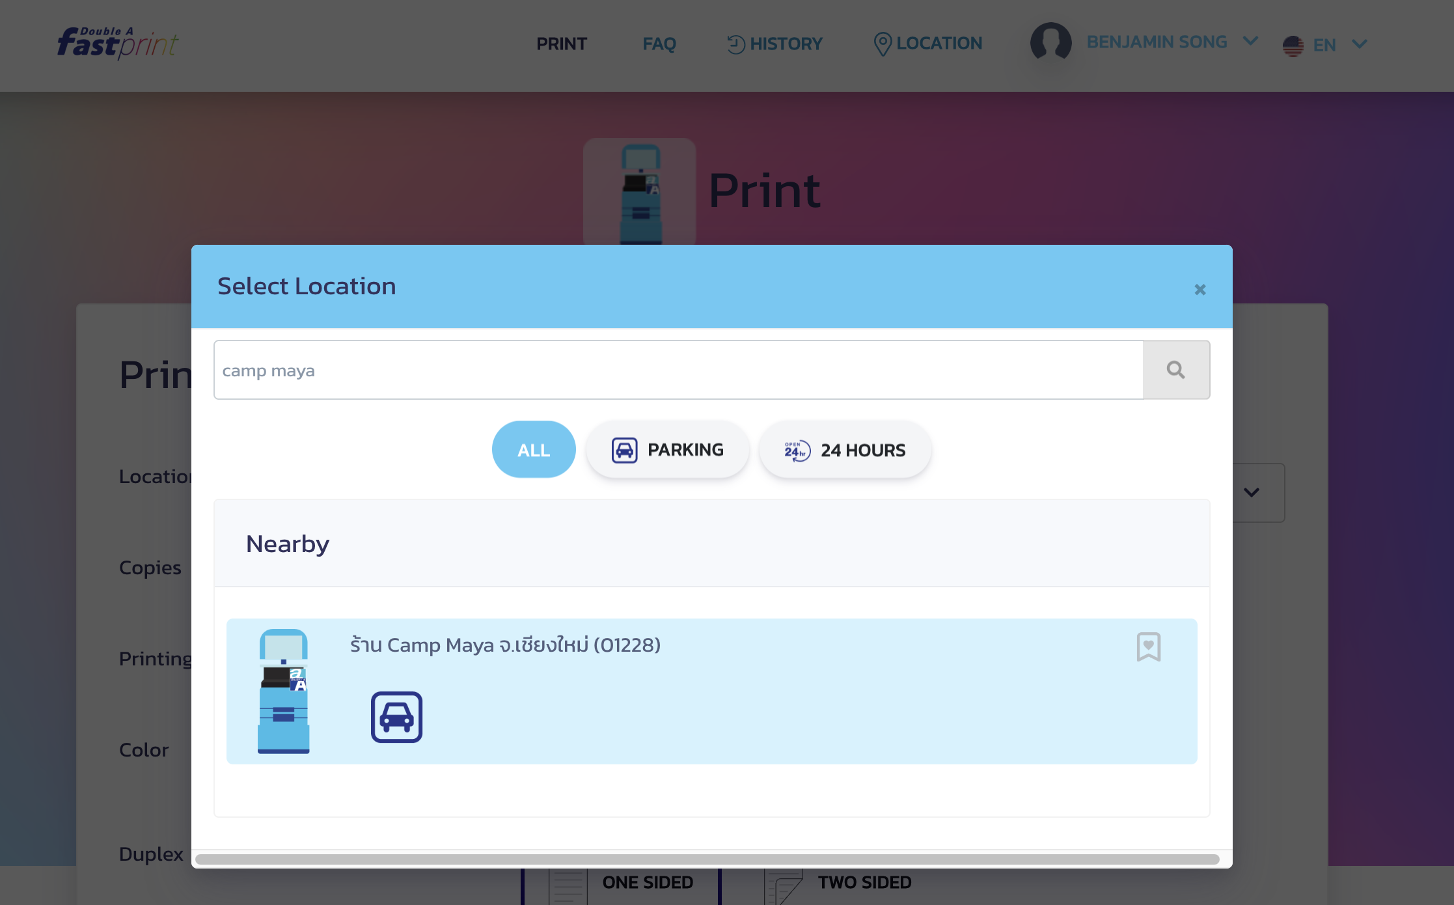Click the user profile avatar

(1050, 43)
